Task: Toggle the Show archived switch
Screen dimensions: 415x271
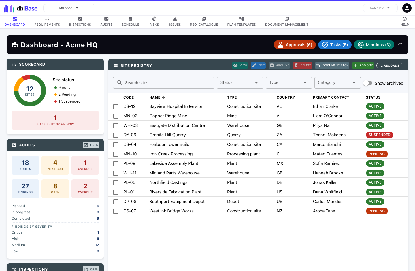Action: [368, 83]
